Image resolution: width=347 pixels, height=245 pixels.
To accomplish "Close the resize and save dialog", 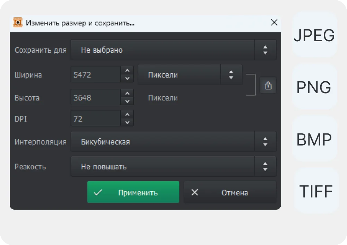I will [x=274, y=23].
